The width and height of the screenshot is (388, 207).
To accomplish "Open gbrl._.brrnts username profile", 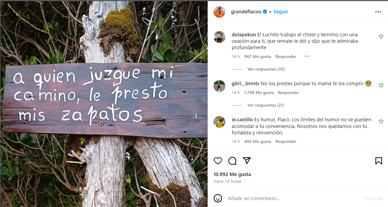I will [245, 84].
